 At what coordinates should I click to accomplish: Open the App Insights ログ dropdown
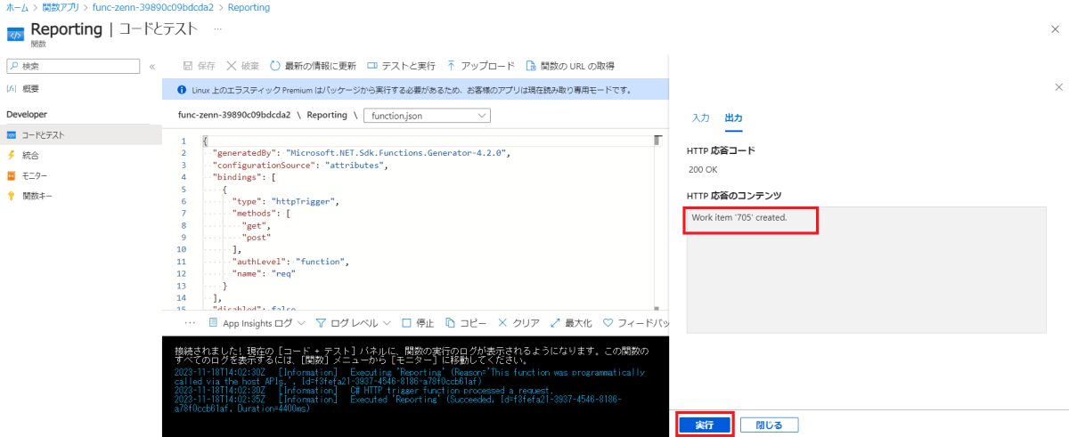tap(257, 322)
